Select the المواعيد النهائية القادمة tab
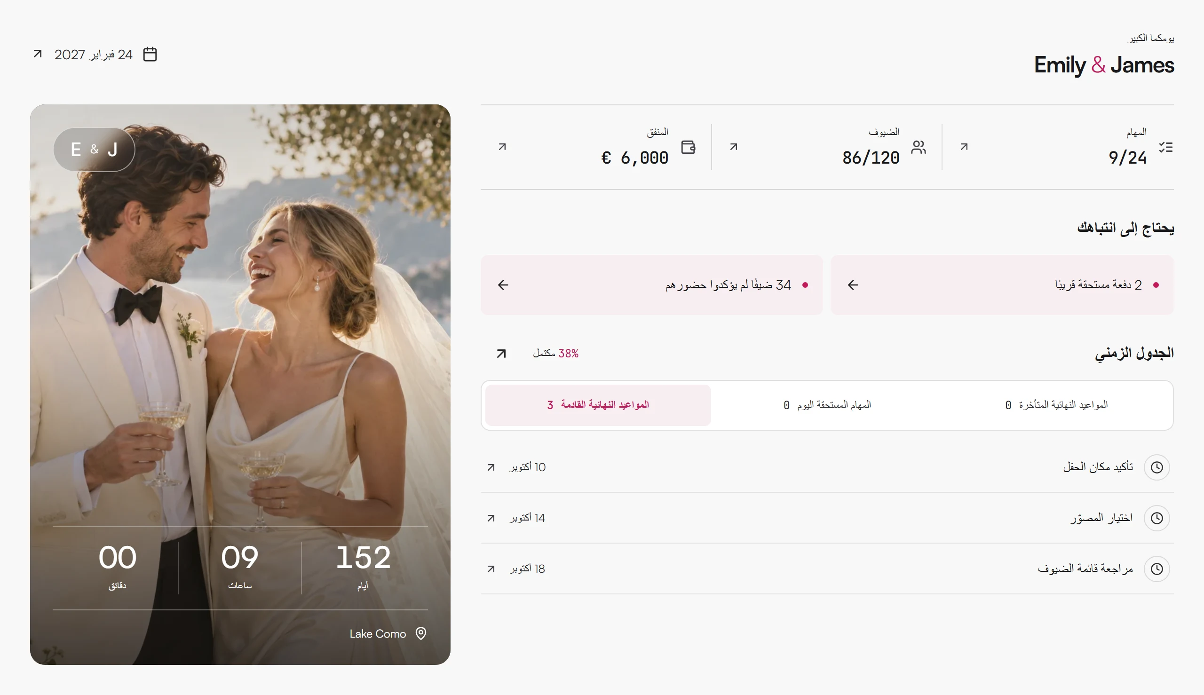Viewport: 1204px width, 695px height. (598, 405)
